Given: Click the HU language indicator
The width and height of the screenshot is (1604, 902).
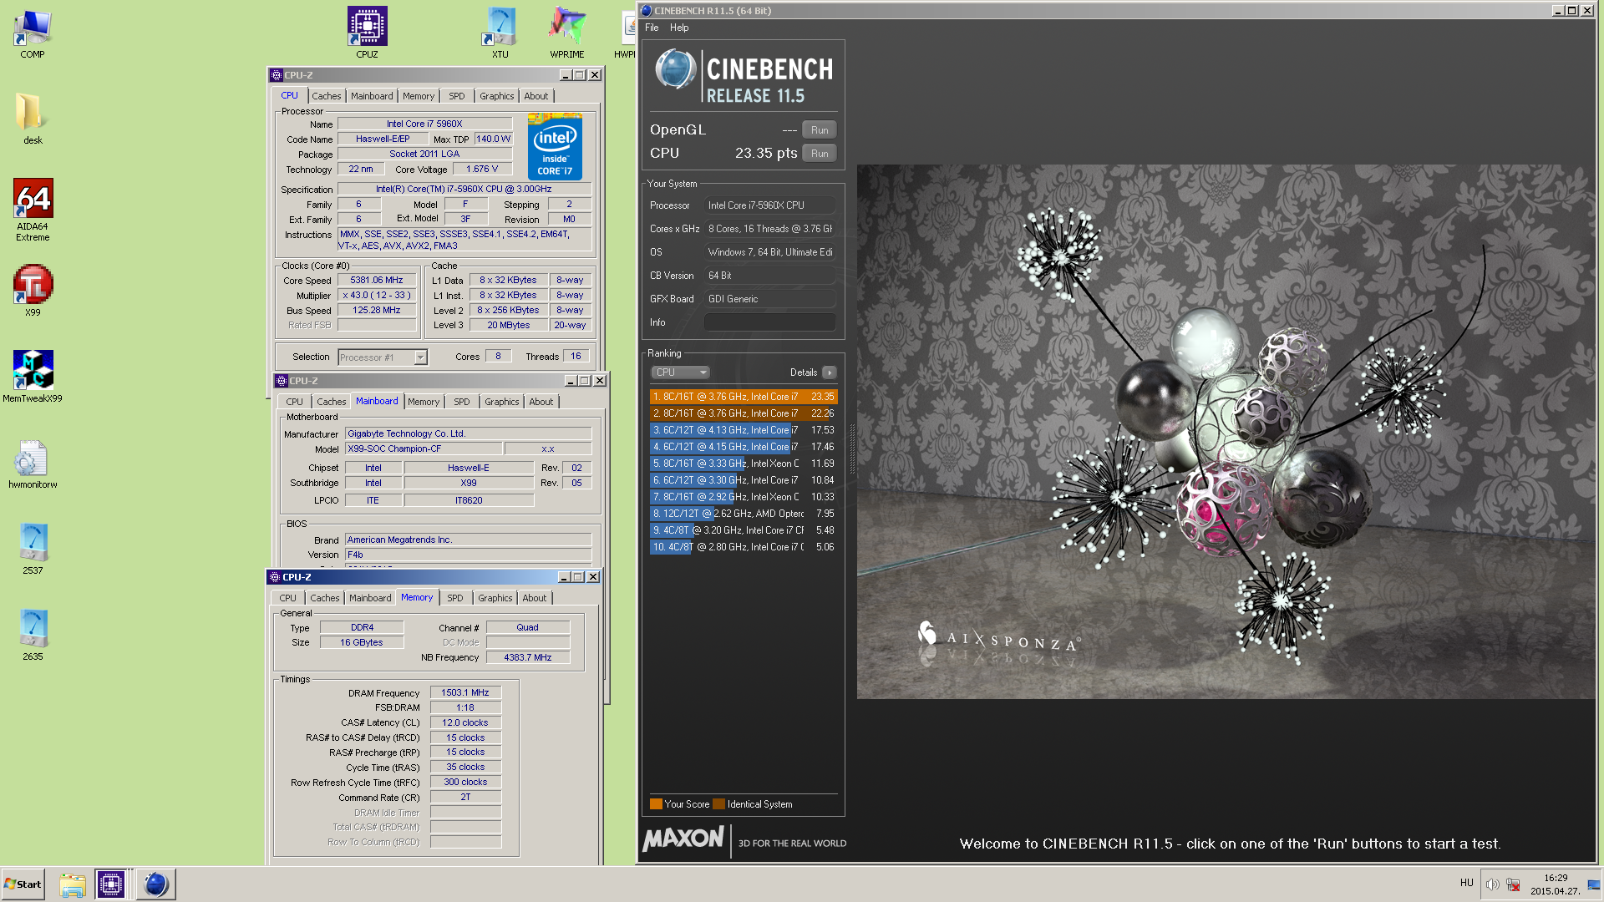Looking at the screenshot, I should [1466, 883].
